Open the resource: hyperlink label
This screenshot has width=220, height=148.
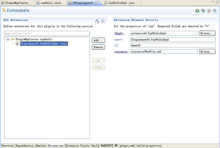pos(122,52)
